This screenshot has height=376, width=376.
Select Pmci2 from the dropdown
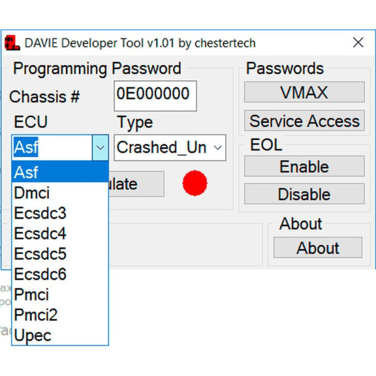(x=60, y=315)
